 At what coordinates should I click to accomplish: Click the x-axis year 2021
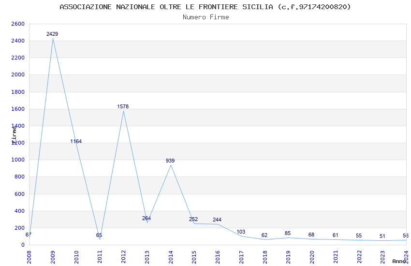336,257
